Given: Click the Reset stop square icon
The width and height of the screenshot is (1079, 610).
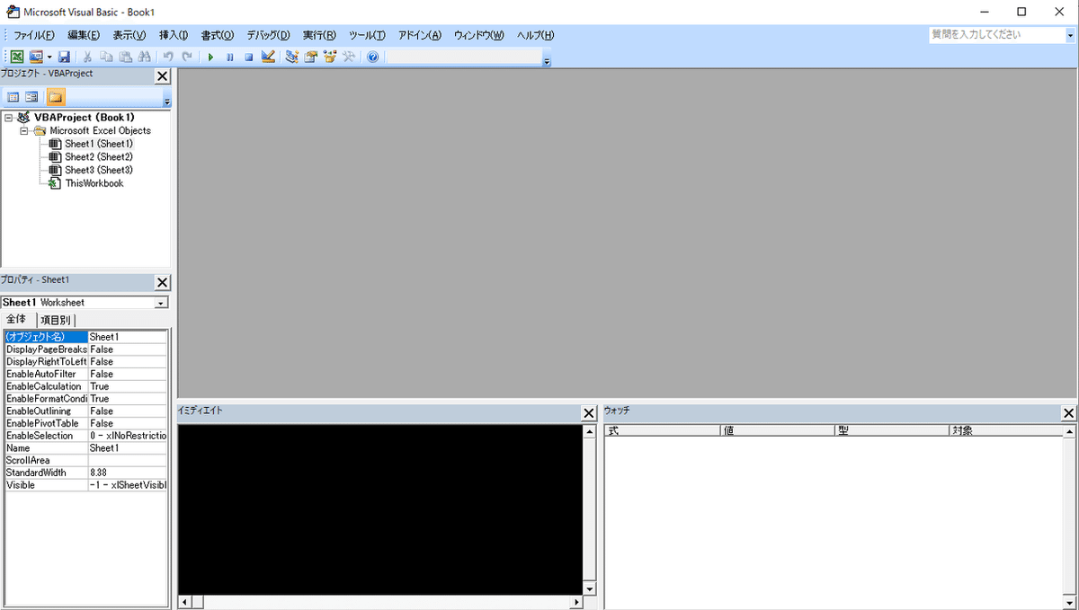Looking at the screenshot, I should pos(249,57).
